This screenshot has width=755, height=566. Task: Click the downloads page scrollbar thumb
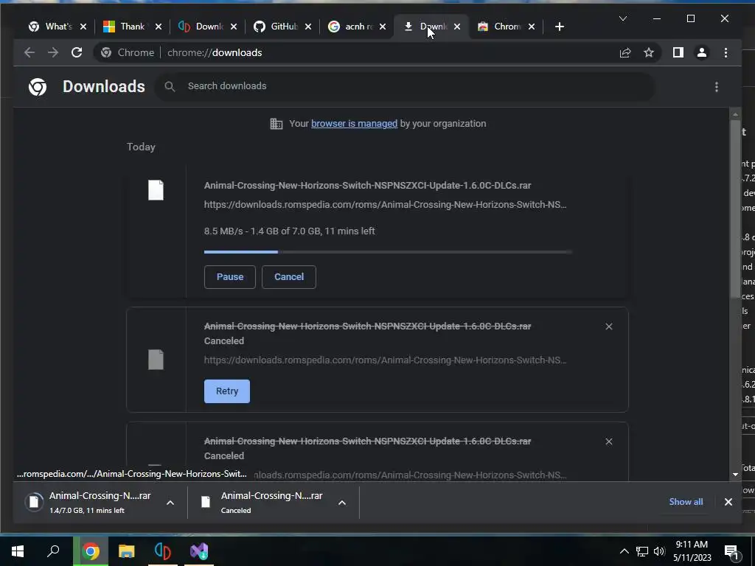click(x=735, y=208)
